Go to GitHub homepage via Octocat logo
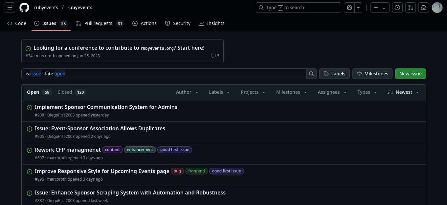This screenshot has height=205, width=447. tap(24, 8)
